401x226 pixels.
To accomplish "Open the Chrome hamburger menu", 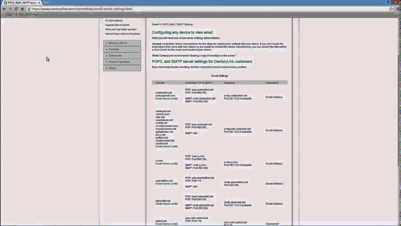I will [398, 9].
